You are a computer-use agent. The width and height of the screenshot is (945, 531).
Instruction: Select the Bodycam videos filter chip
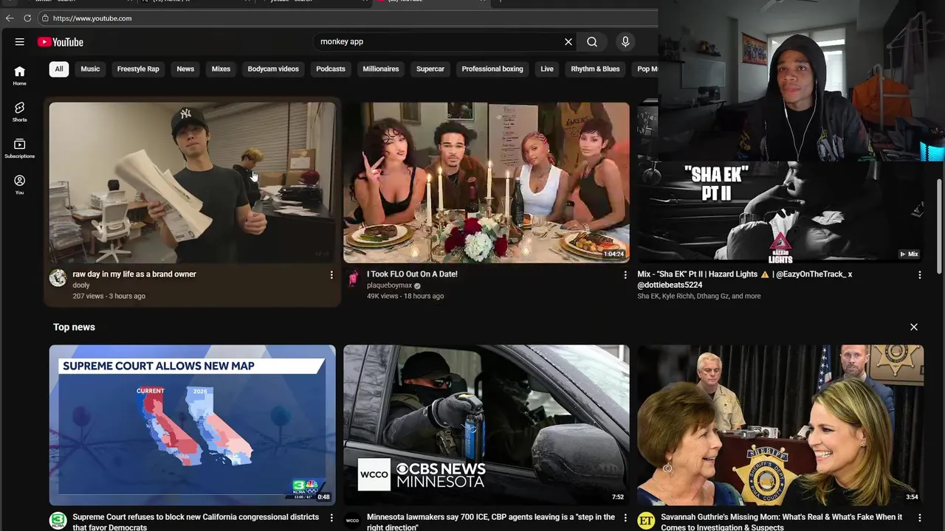[273, 69]
